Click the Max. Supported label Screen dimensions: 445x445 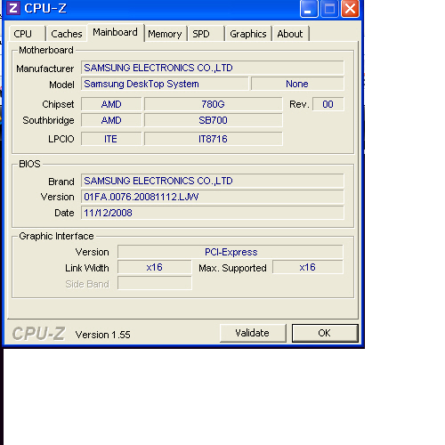coord(232,268)
